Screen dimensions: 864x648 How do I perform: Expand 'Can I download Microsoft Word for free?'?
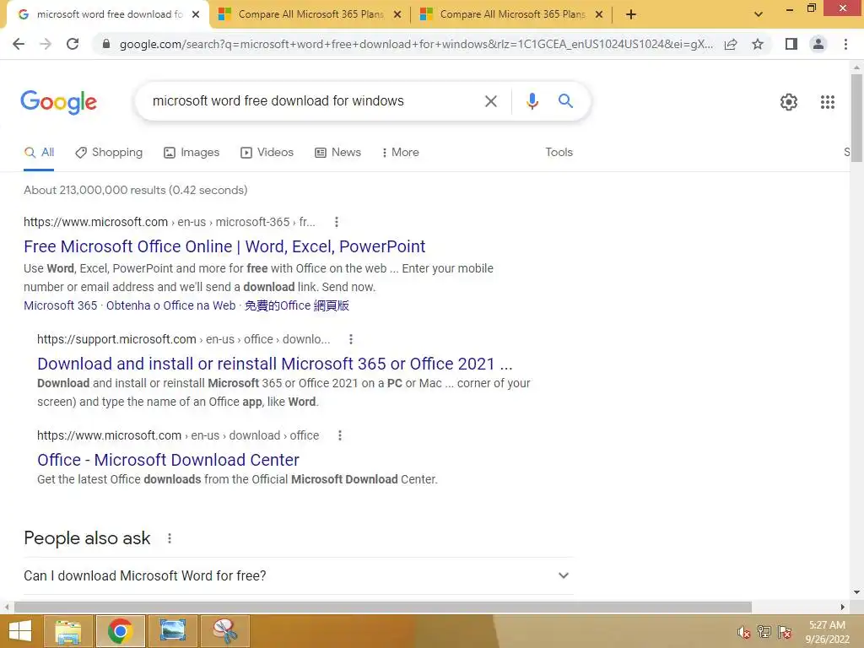tap(298, 575)
